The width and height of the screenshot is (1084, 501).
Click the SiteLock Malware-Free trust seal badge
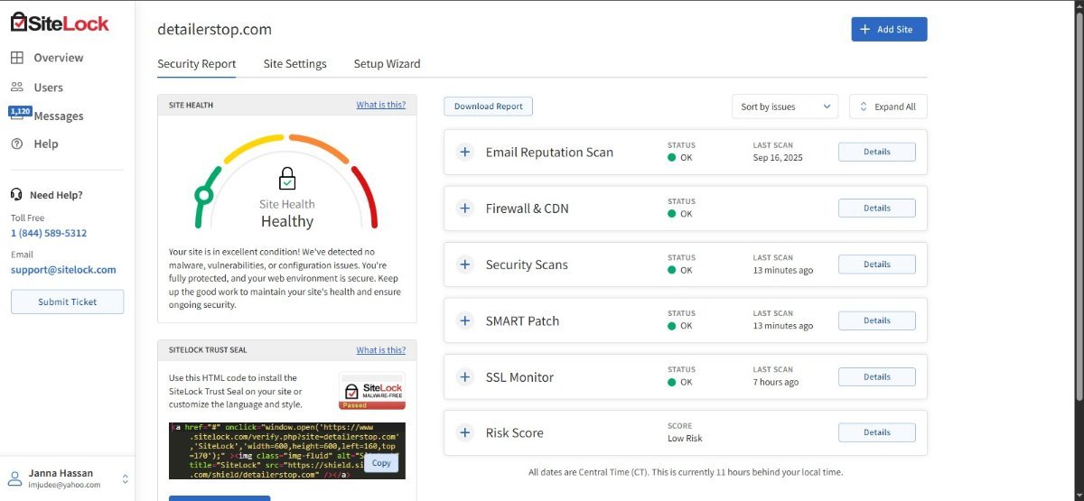coord(372,391)
